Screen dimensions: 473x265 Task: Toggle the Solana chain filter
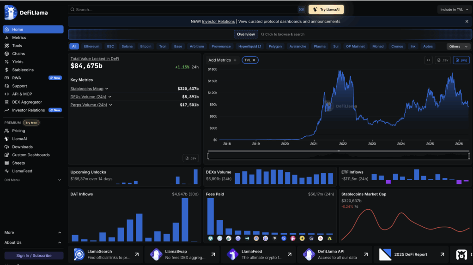127,47
